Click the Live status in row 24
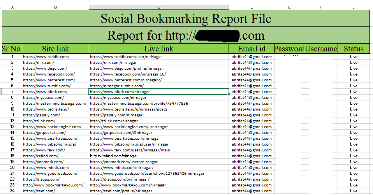This screenshot has height=195, width=373. (354, 191)
